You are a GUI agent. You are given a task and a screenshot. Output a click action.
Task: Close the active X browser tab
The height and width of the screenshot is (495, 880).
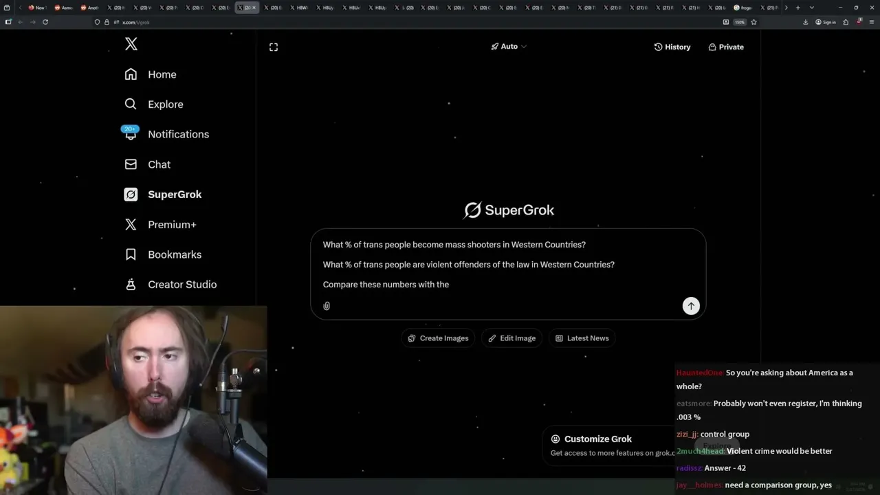pyautogui.click(x=254, y=8)
